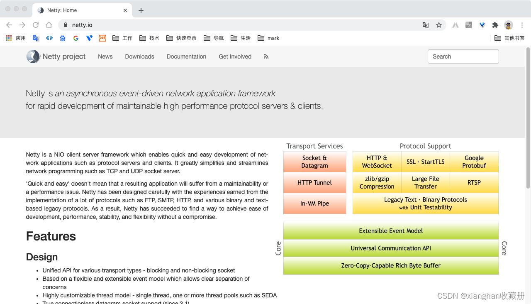531x304 pixels.
Task: Reload the netty.io page
Action: point(36,25)
